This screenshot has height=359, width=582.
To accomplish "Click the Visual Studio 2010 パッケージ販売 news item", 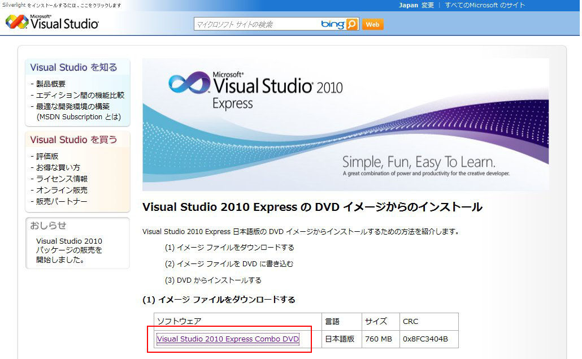I will [x=69, y=250].
